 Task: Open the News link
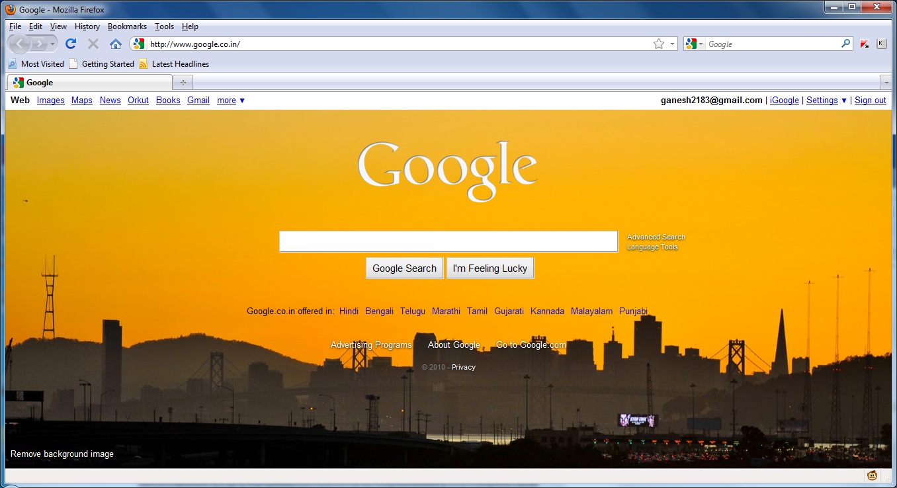(110, 101)
